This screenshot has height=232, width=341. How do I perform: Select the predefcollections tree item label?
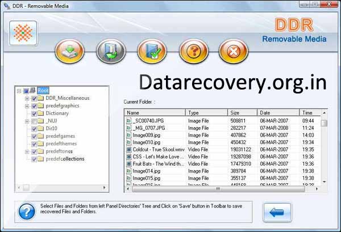pos(65,159)
